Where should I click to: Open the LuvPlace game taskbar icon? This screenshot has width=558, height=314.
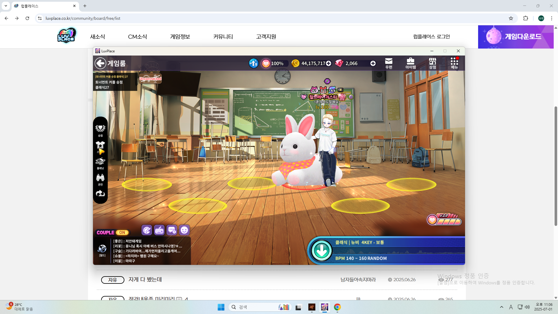point(324,307)
